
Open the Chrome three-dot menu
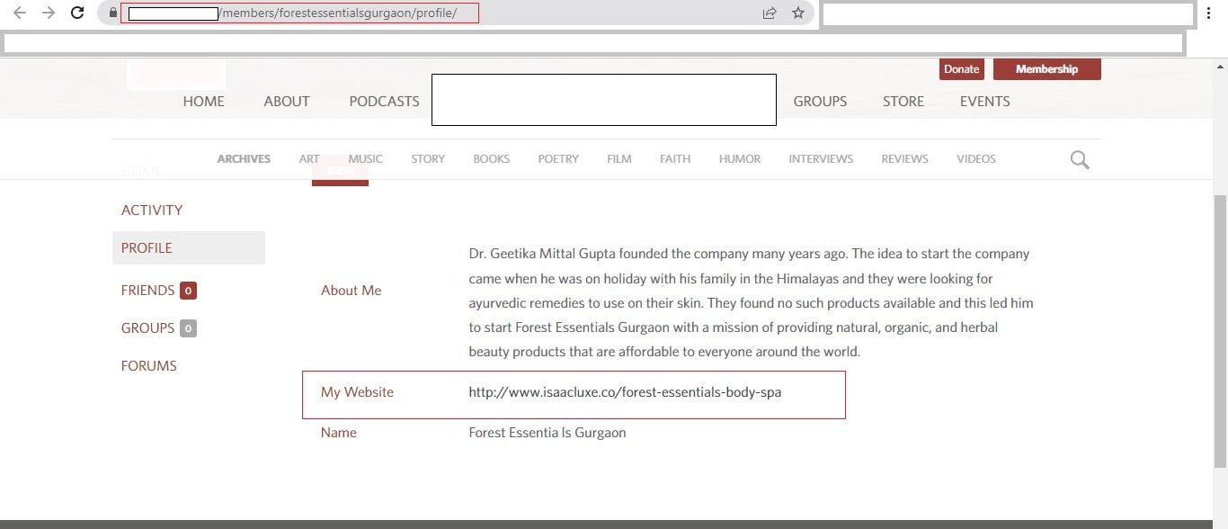[x=1210, y=13]
